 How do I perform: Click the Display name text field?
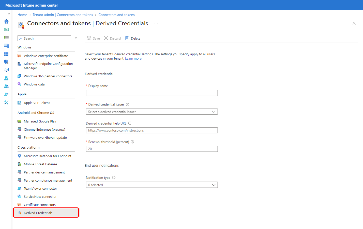coord(152,93)
